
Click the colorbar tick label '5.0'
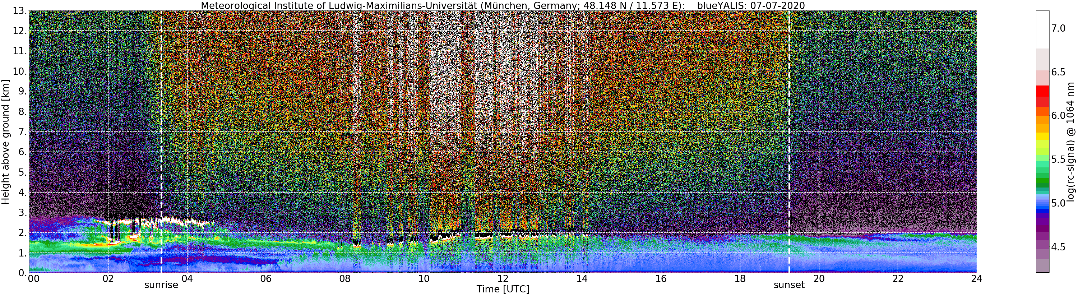pyautogui.click(x=1058, y=203)
